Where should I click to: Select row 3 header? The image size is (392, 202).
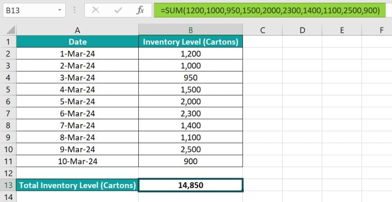point(8,65)
